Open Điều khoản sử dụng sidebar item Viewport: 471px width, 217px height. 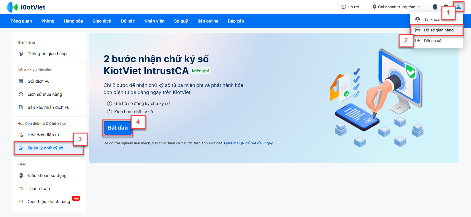point(49,175)
